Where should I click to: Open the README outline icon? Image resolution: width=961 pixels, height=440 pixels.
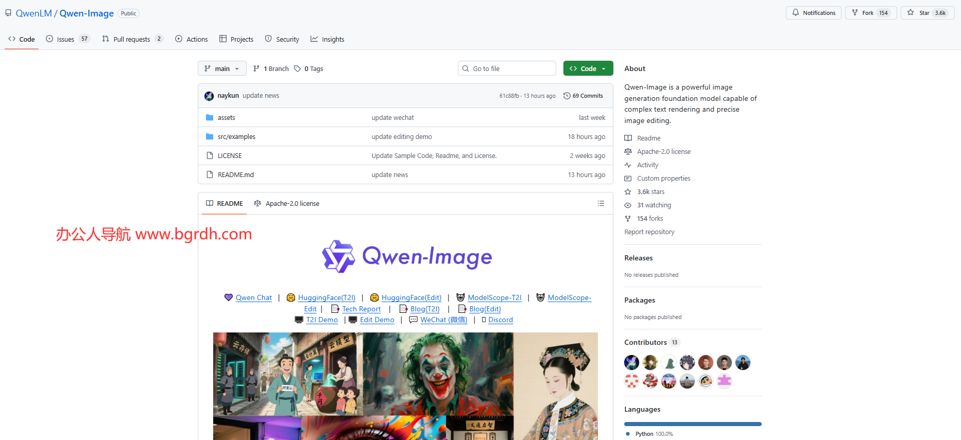[x=600, y=204]
